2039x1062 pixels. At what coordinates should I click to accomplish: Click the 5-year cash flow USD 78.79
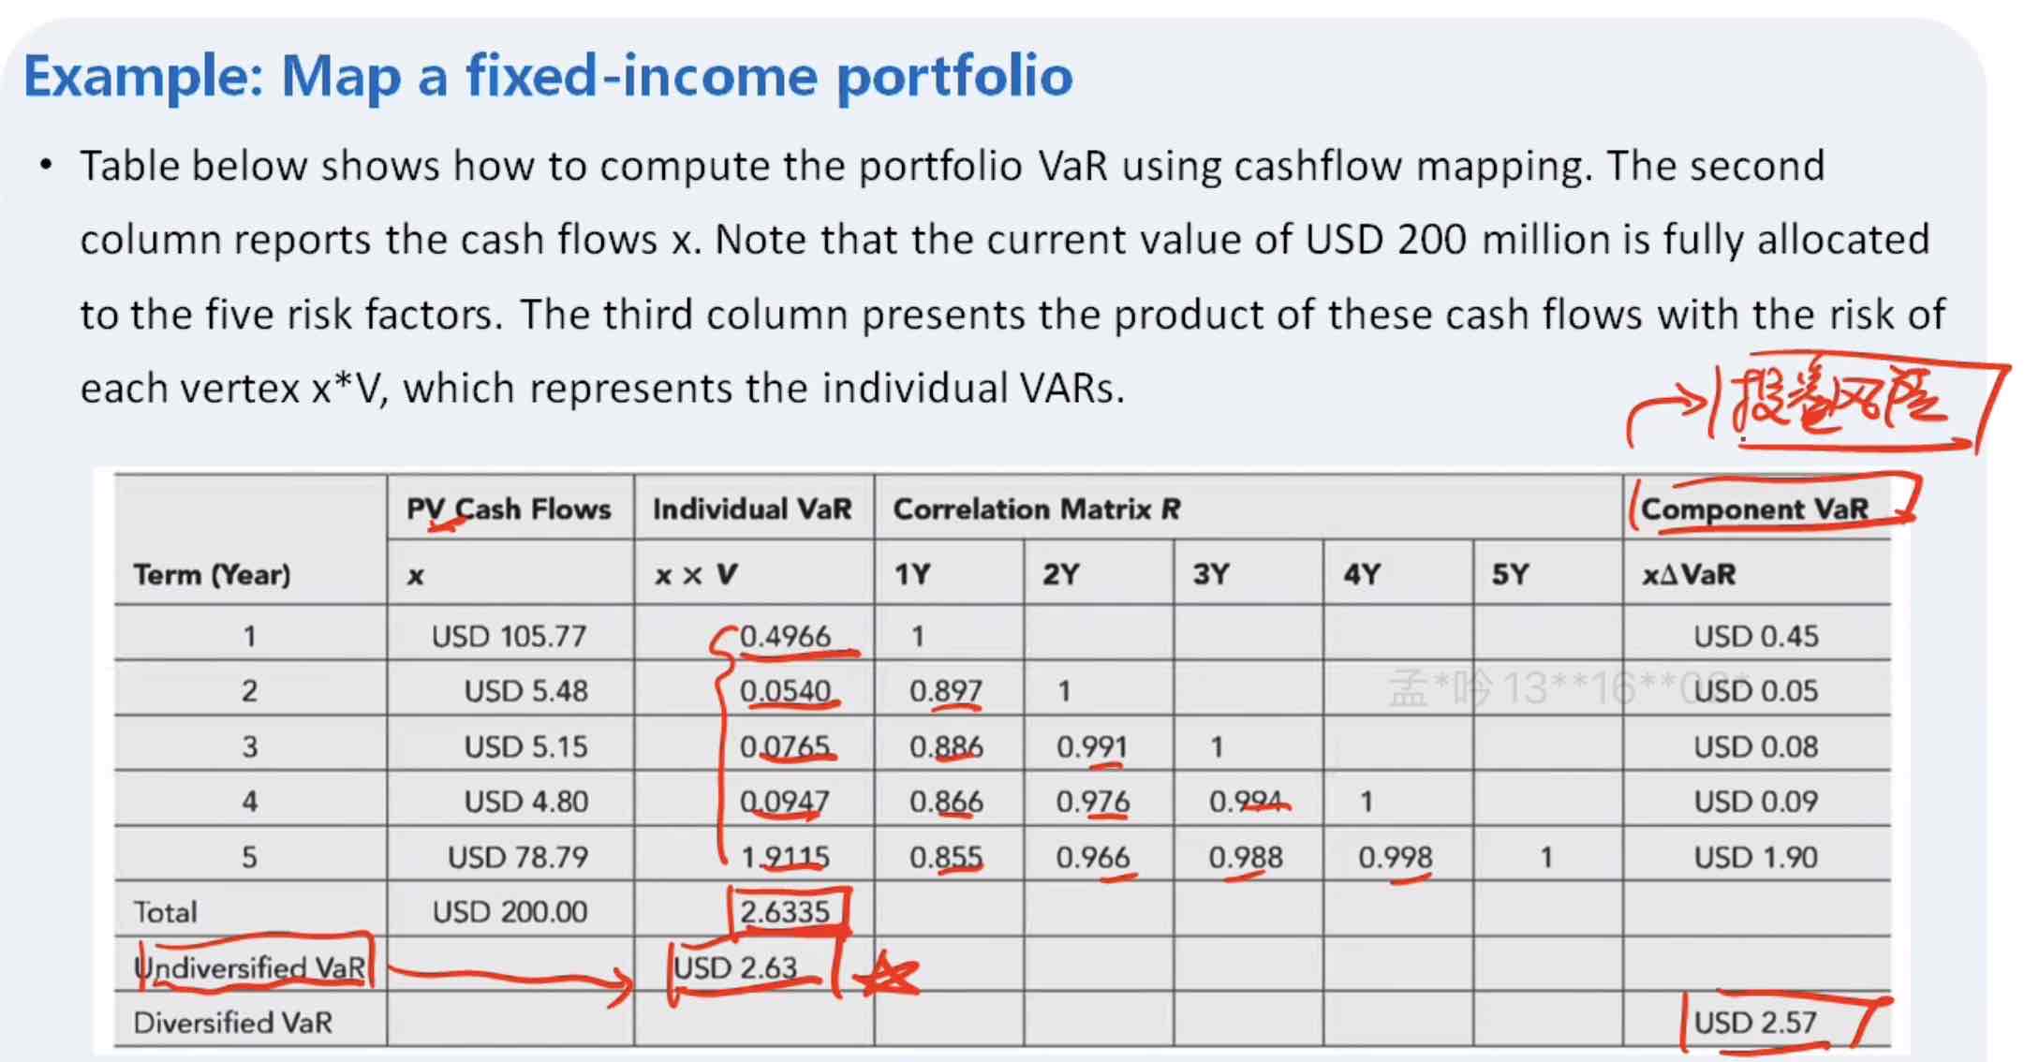[517, 857]
